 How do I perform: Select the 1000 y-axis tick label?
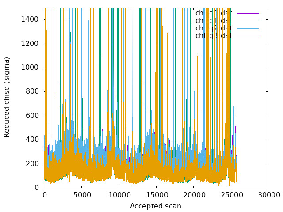30,68
